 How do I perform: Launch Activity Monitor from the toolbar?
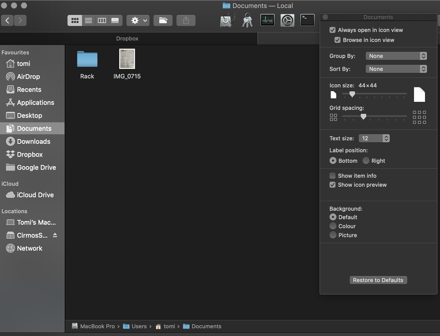267,20
